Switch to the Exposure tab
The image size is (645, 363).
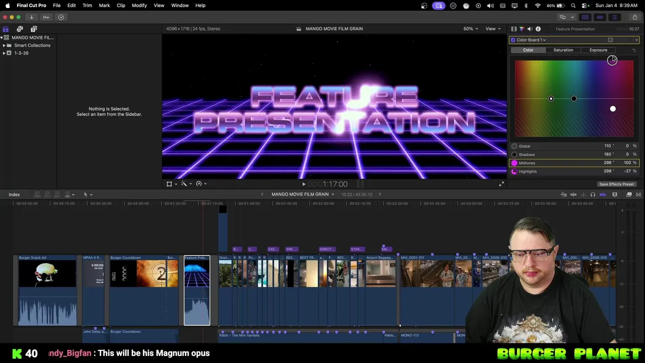(598, 50)
